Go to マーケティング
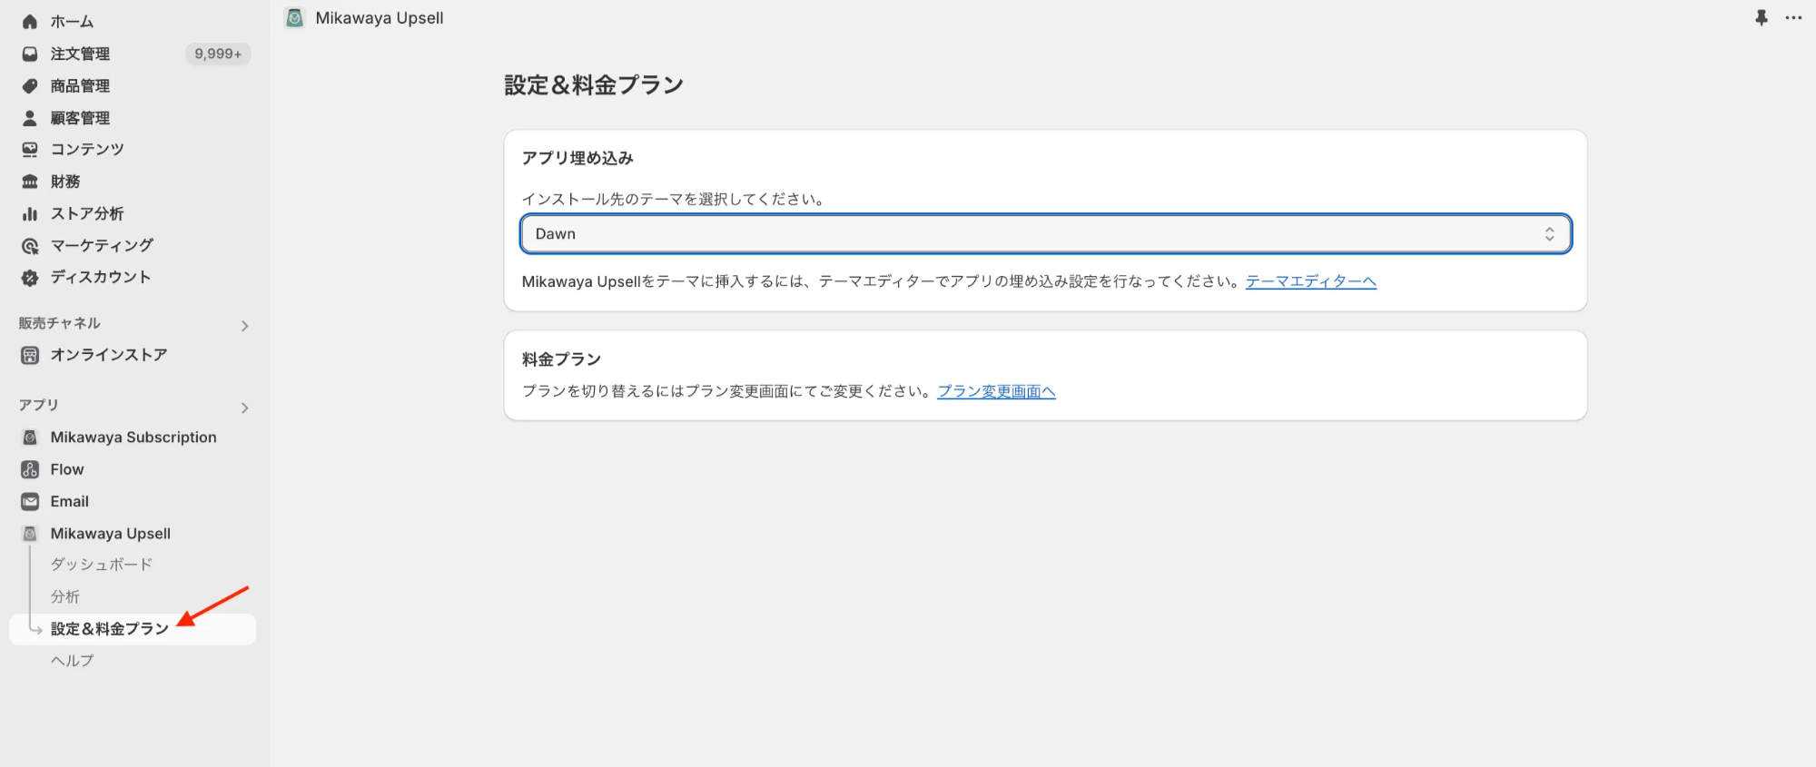The height and width of the screenshot is (767, 1816). (102, 245)
